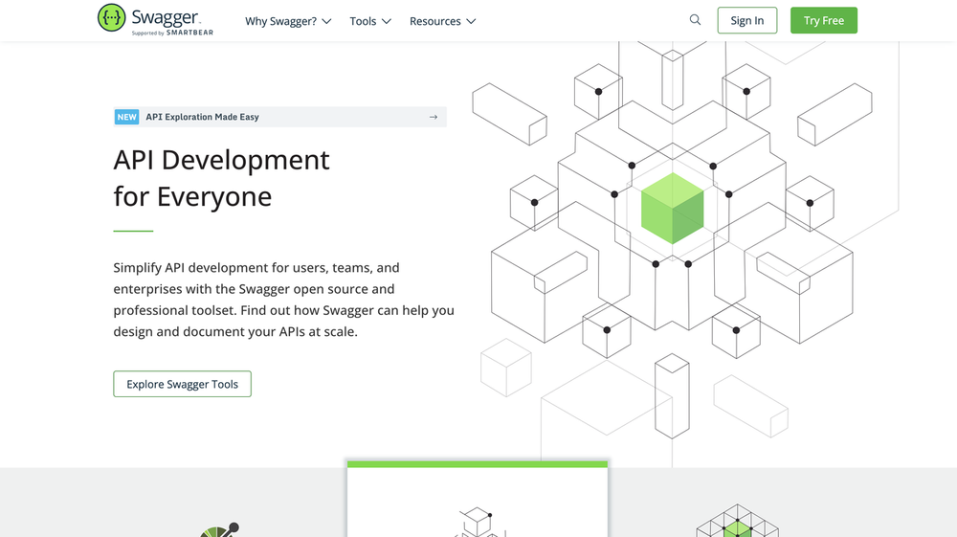
Task: Click the green bar atop the center card
Action: [x=477, y=464]
